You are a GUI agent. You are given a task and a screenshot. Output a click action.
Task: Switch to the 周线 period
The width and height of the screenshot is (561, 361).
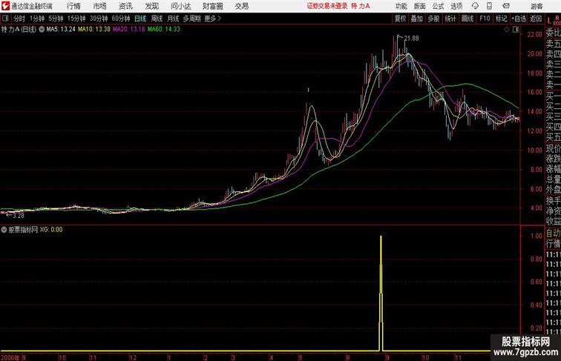pyautogui.click(x=157, y=19)
